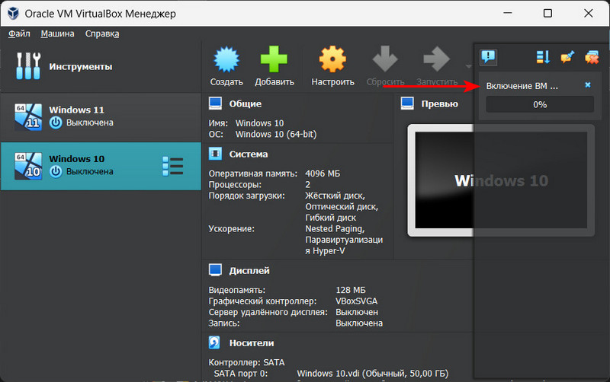
Task: Click the Контроллер: SATA entry
Action: pos(246,362)
